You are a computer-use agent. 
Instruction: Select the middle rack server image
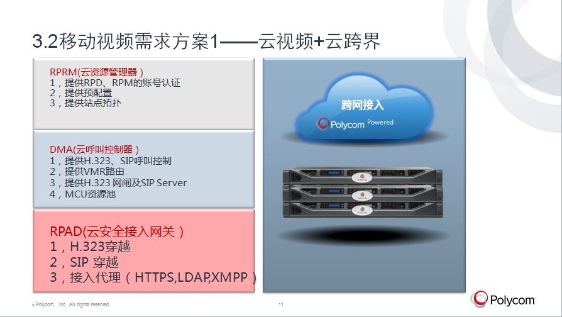pyautogui.click(x=363, y=194)
